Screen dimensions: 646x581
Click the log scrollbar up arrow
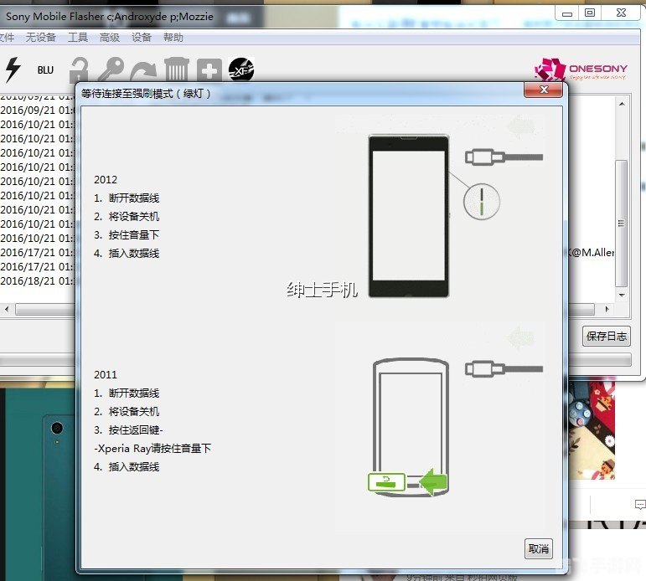pyautogui.click(x=622, y=104)
